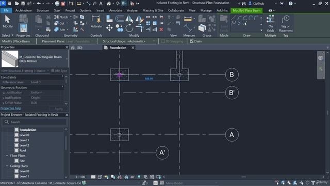Click the Apply button in Properties
This screenshot has height=186, width=330.
tap(58, 109)
